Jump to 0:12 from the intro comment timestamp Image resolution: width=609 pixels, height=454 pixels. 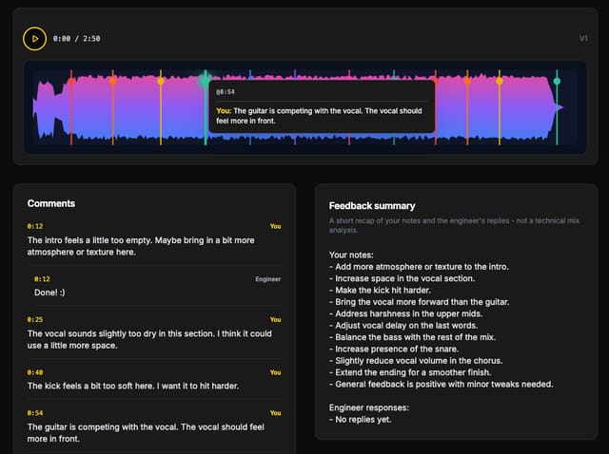tap(35, 226)
